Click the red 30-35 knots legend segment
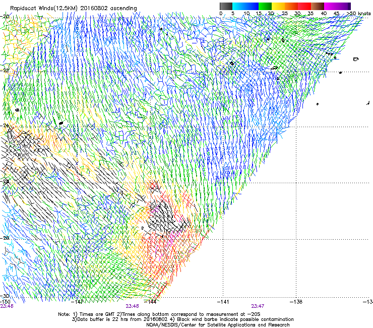Viewport: 373px width, 328px height. (x=304, y=6)
